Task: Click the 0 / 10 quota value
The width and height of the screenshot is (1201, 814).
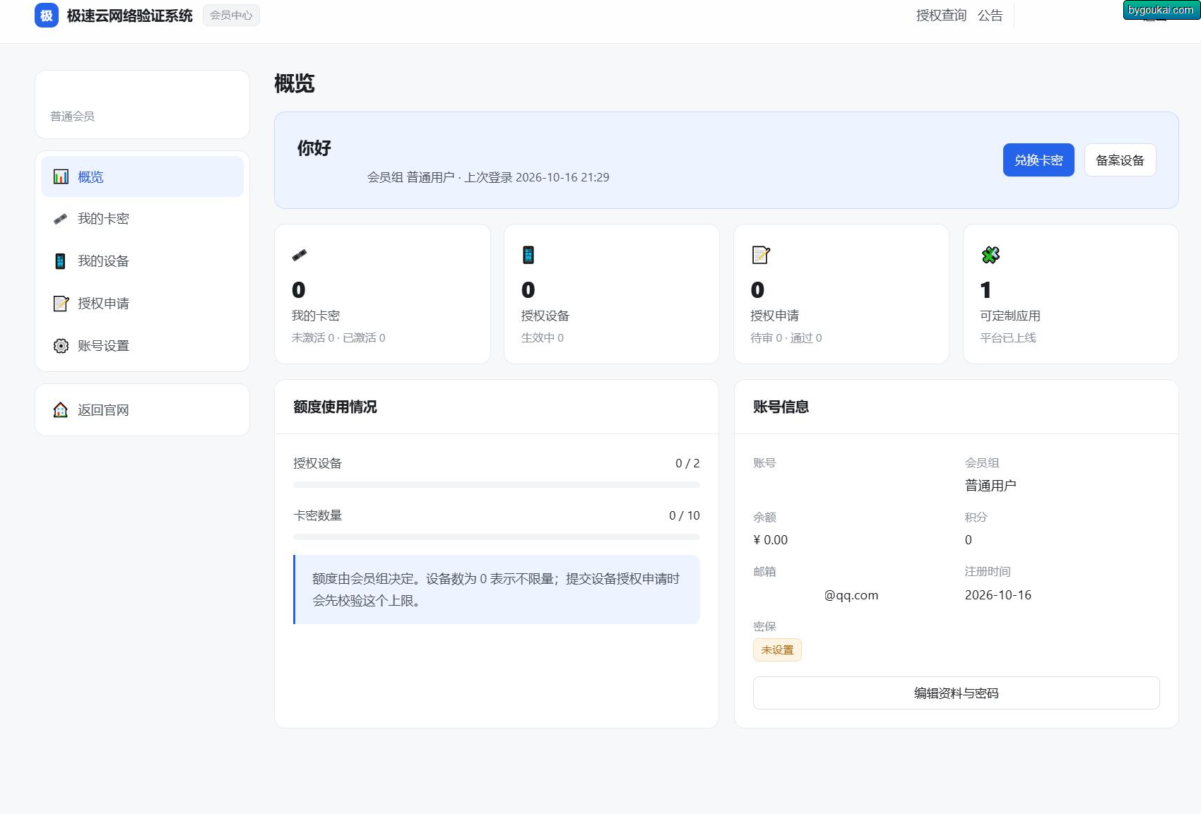Action: click(685, 515)
